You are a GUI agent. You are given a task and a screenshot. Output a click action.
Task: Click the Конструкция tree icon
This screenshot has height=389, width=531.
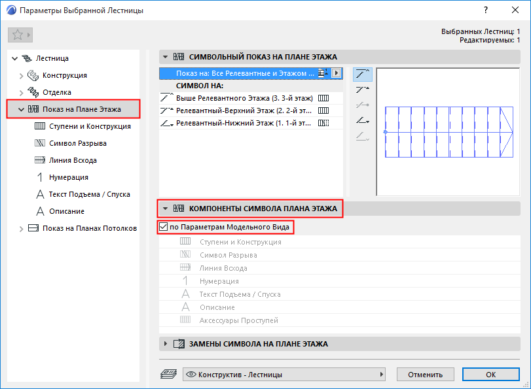[33, 75]
